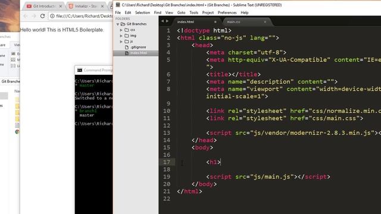Expand the css folder arrow

tap(121, 30)
